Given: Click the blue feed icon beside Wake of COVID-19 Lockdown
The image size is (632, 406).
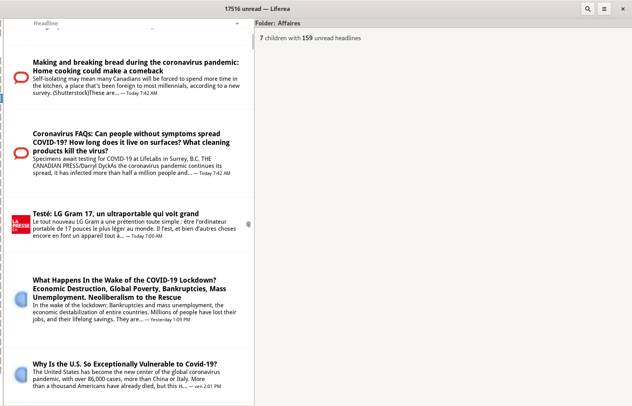Looking at the screenshot, I should 21,299.
